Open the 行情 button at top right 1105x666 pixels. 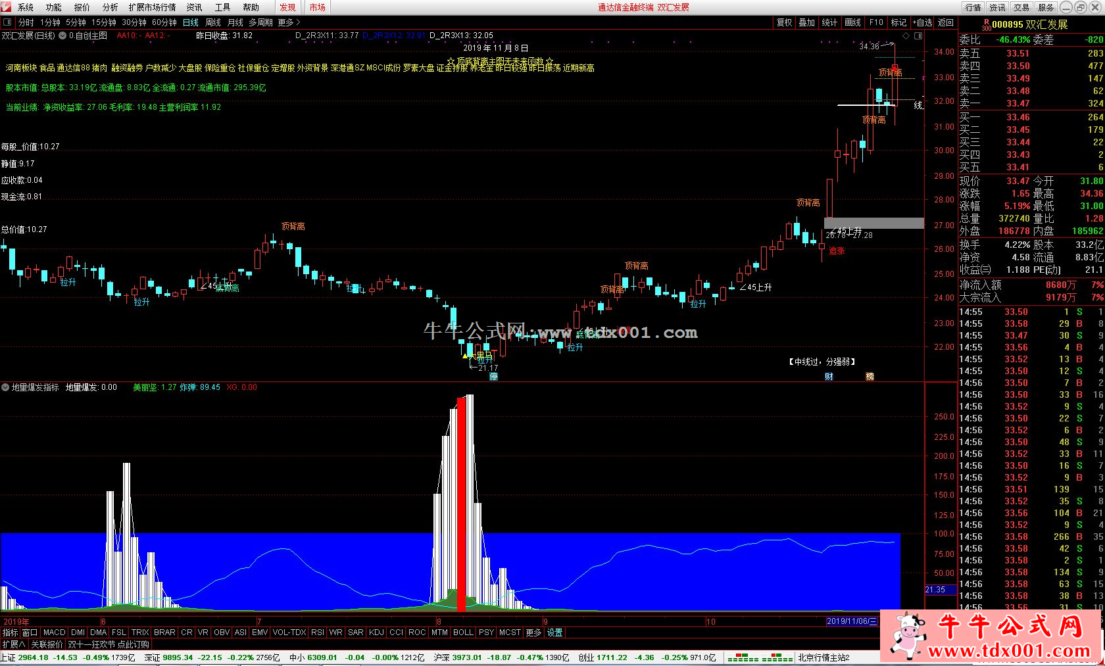tap(973, 7)
